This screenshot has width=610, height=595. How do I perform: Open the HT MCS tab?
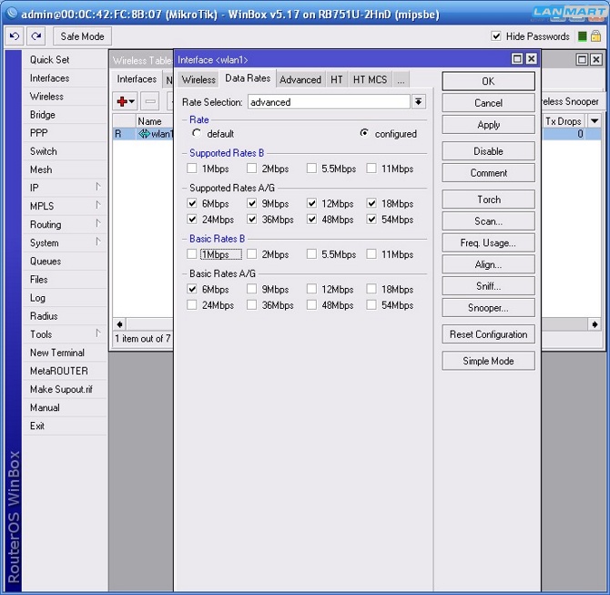click(370, 80)
